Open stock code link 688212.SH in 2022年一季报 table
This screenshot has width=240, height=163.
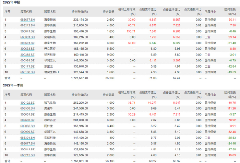27,155
